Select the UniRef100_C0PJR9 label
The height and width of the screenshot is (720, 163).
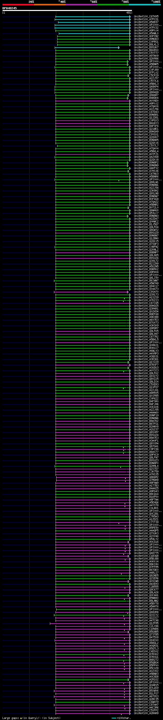pos(146,70)
